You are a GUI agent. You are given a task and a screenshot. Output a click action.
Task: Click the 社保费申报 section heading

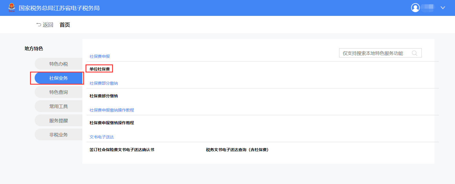[100, 56]
